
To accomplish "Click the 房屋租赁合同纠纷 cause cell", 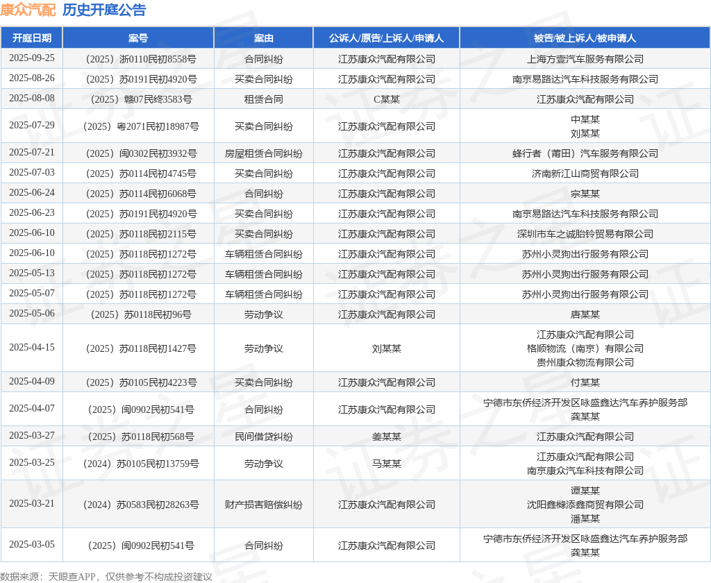I will click(263, 153).
